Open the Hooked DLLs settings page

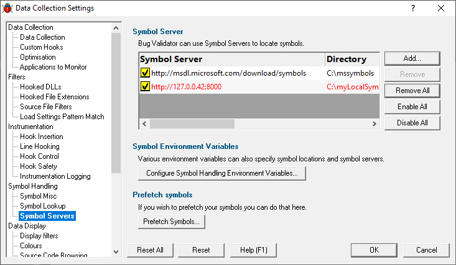click(x=40, y=87)
